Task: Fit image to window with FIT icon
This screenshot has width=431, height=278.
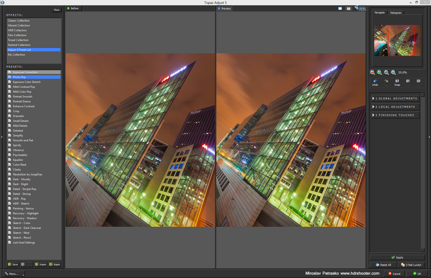Action: click(386, 72)
